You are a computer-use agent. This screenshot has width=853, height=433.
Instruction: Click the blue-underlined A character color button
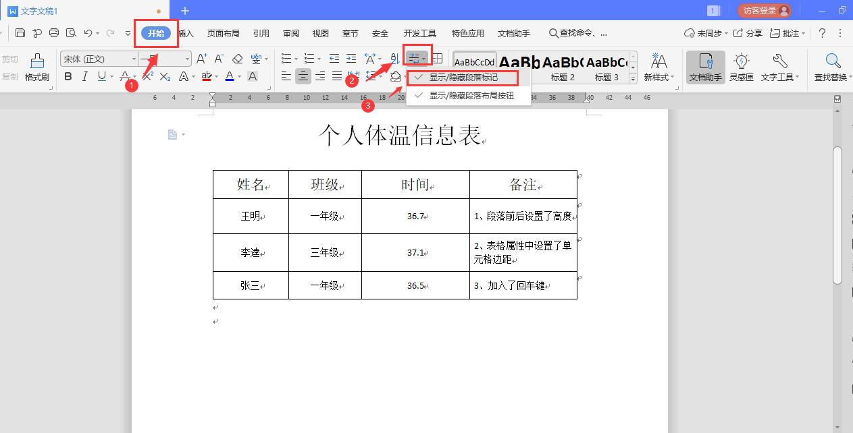[230, 76]
